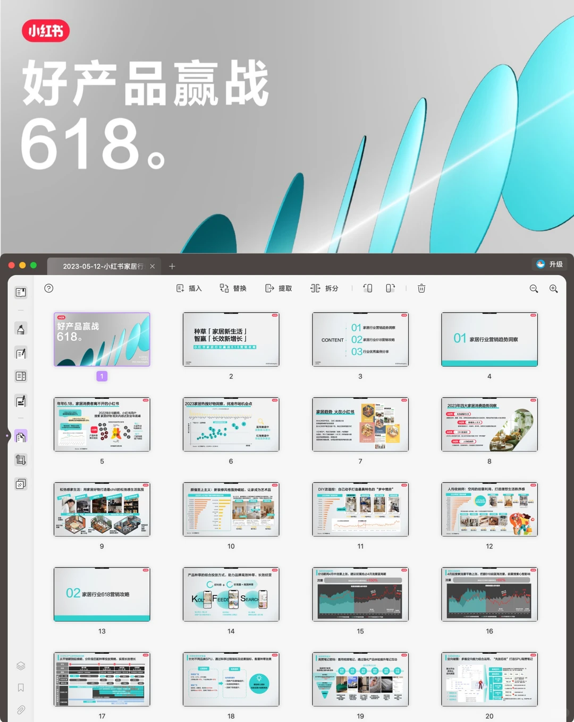The width and height of the screenshot is (574, 722).
Task: Open the Fill and Sign tool in sidebar
Action: click(x=21, y=401)
